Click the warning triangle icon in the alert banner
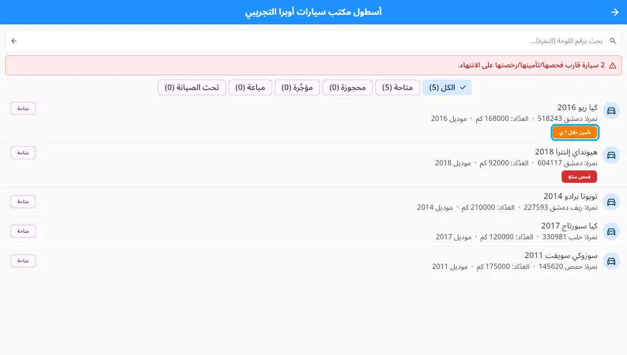This screenshot has width=627, height=355. (x=612, y=65)
